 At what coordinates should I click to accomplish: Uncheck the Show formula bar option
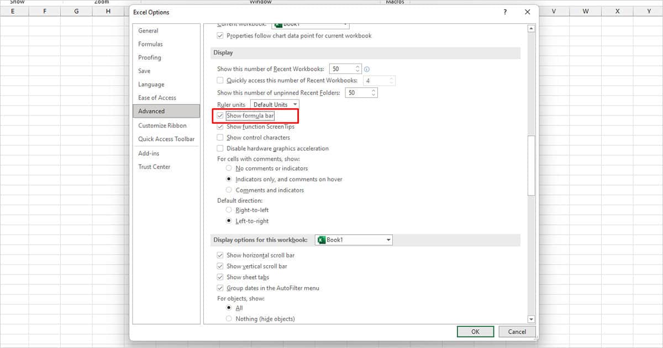tap(220, 115)
